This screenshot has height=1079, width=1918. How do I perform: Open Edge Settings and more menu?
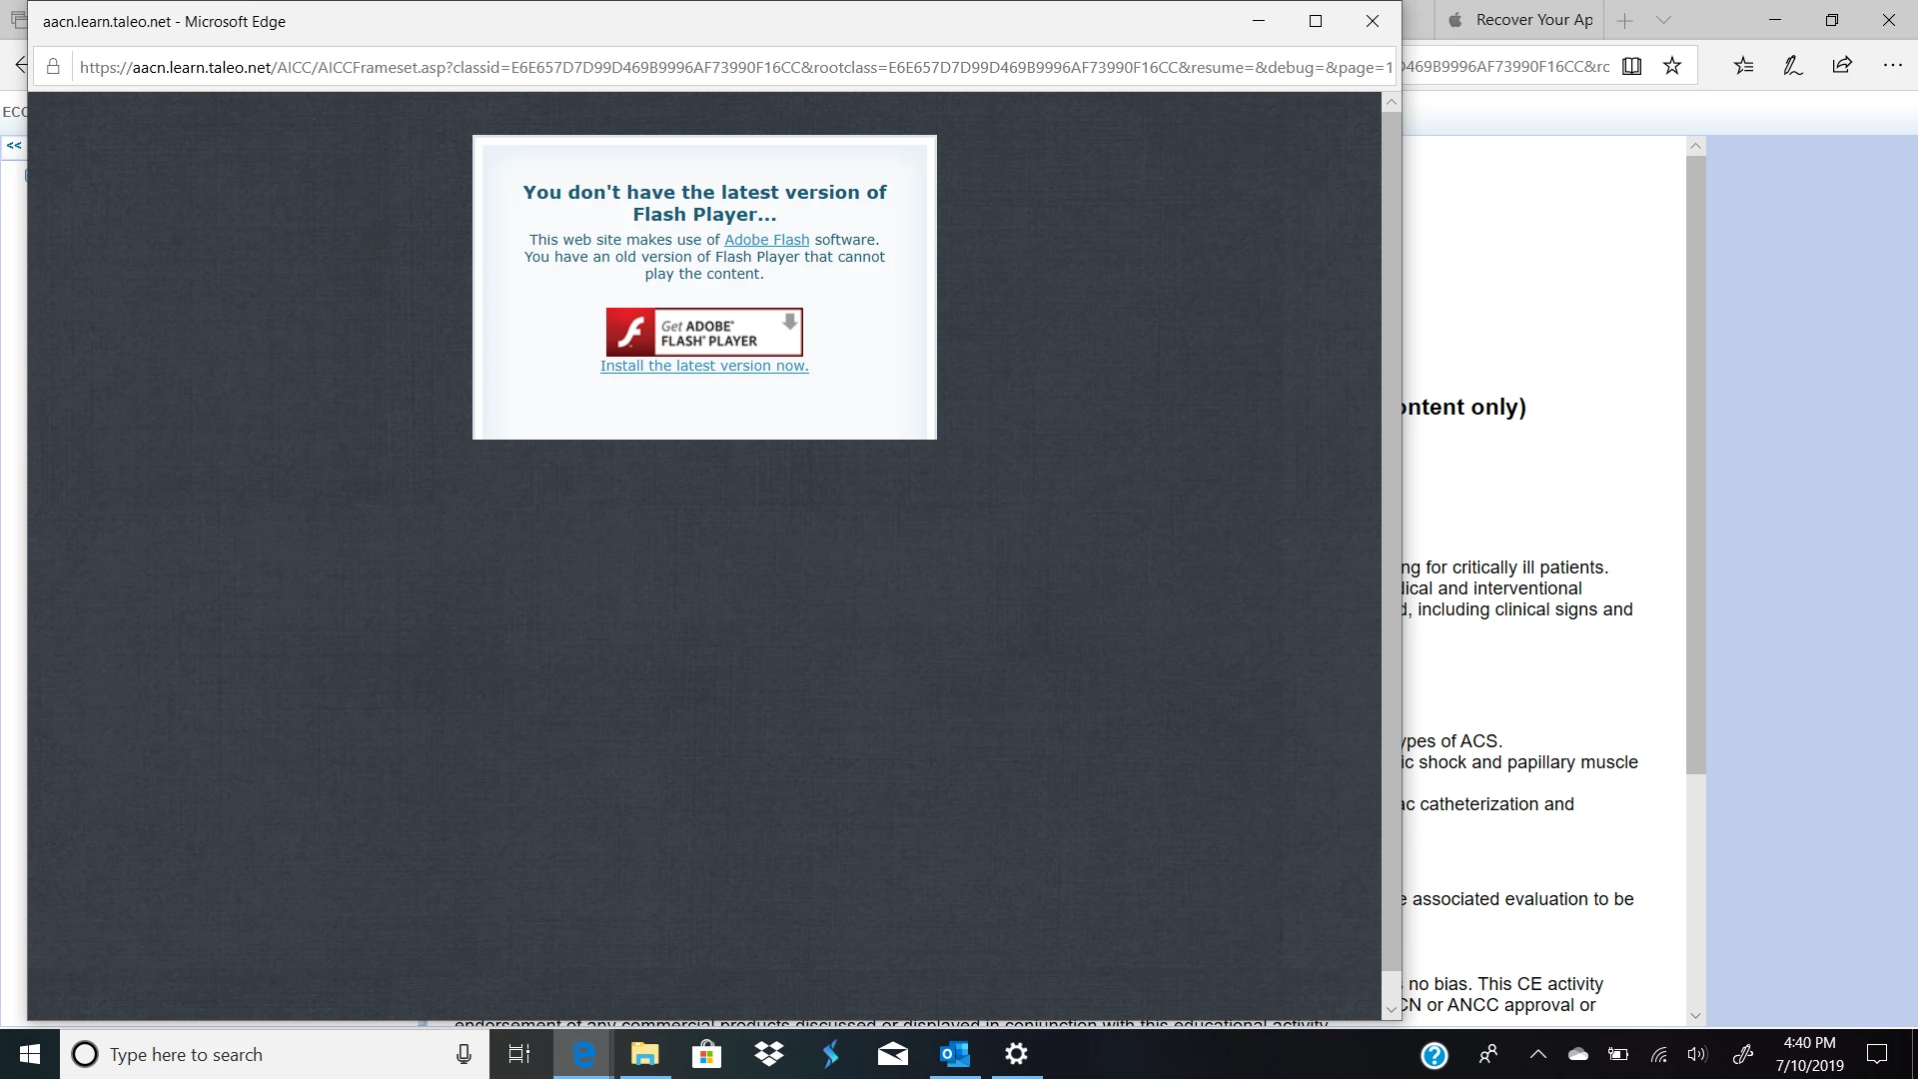[1892, 66]
